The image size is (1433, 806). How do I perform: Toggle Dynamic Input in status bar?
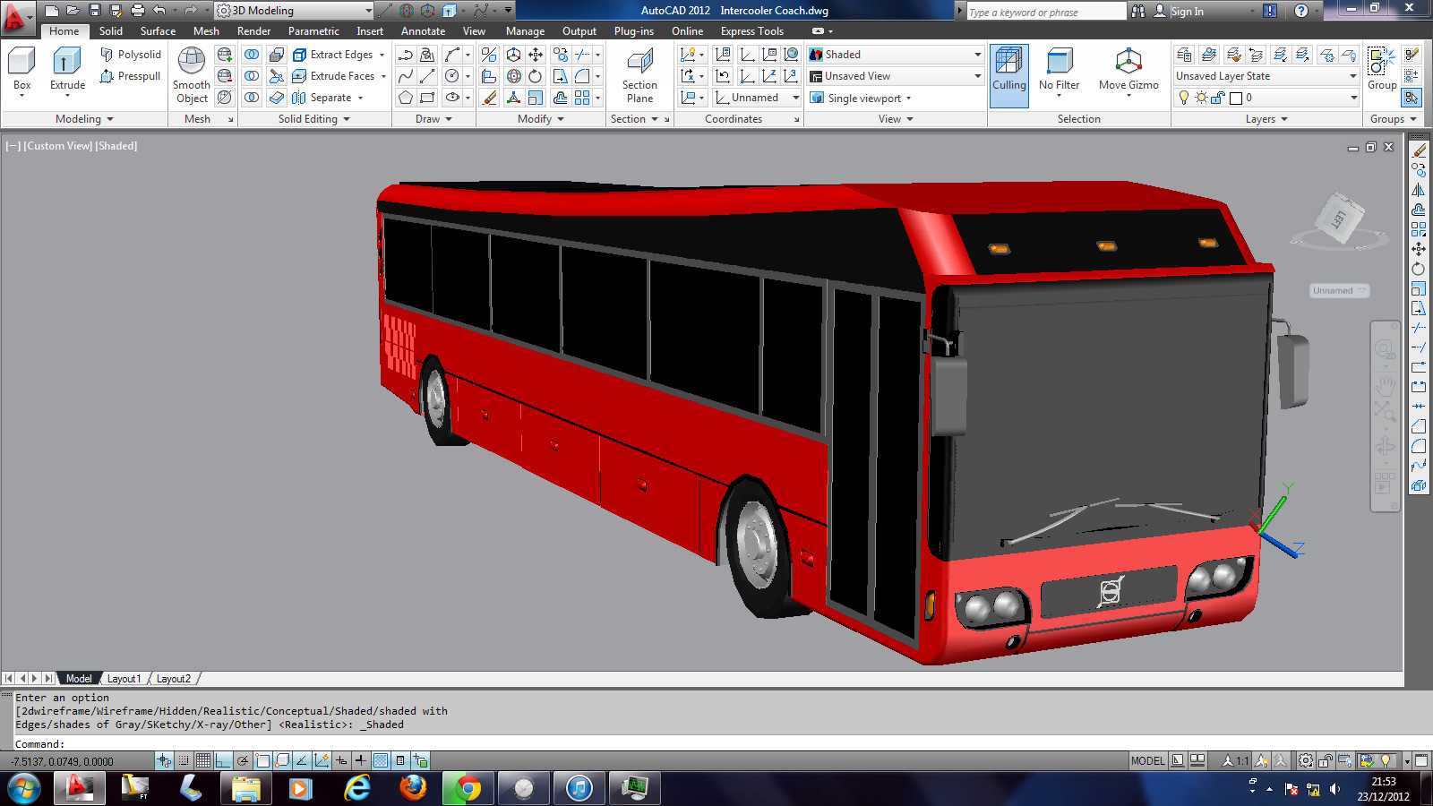click(341, 761)
